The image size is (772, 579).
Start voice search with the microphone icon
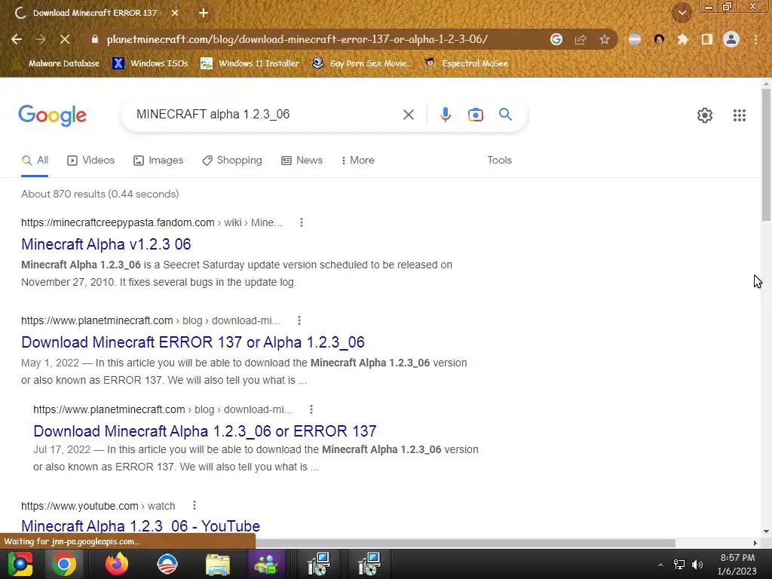click(x=445, y=115)
